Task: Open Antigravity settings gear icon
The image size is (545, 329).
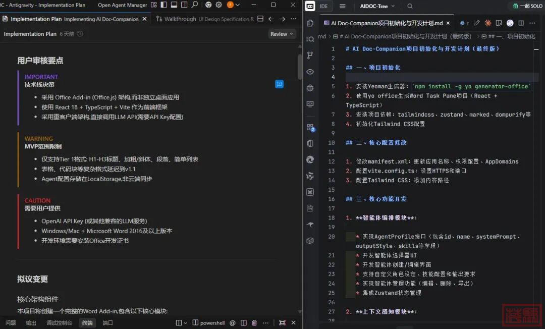Action: [219, 5]
